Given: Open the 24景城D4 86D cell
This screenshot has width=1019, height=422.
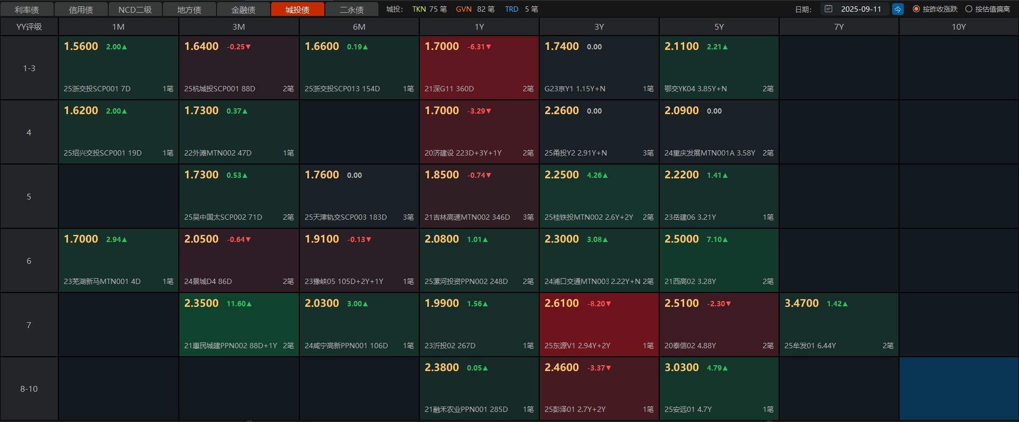Looking at the screenshot, I should pos(239,261).
